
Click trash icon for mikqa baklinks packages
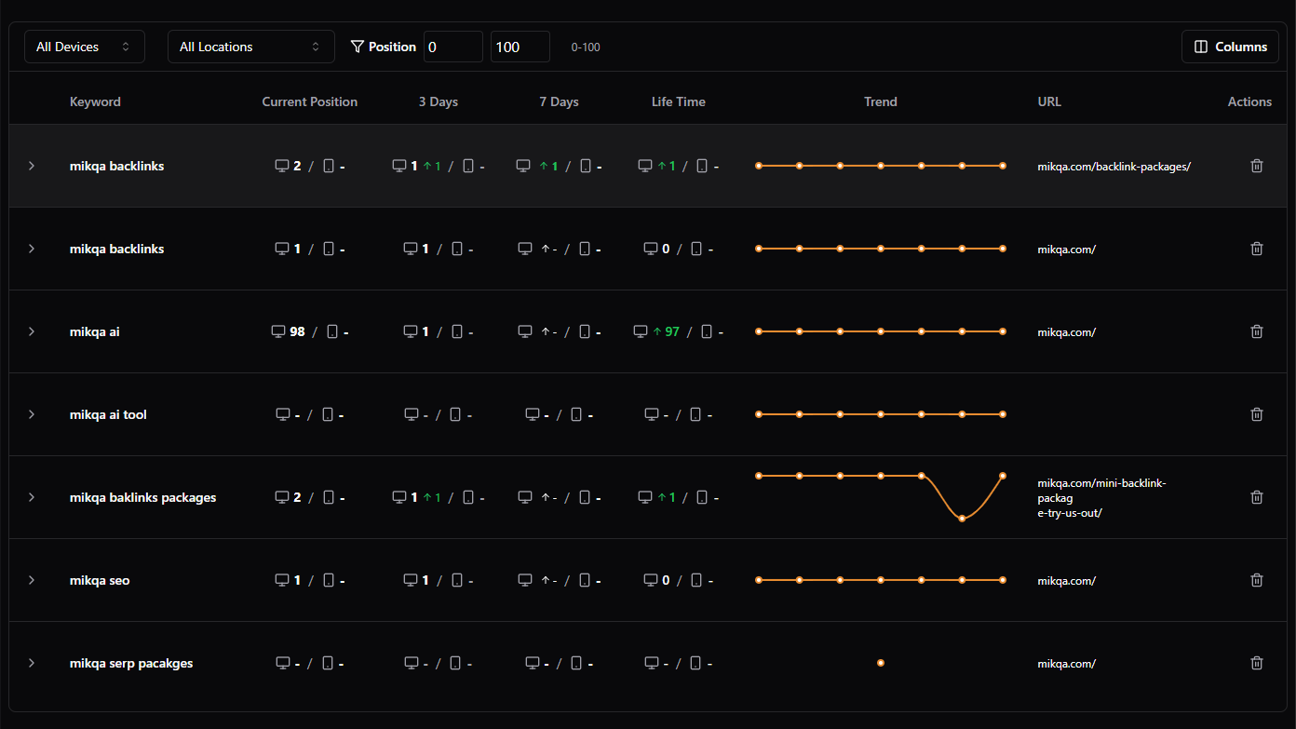click(1256, 497)
